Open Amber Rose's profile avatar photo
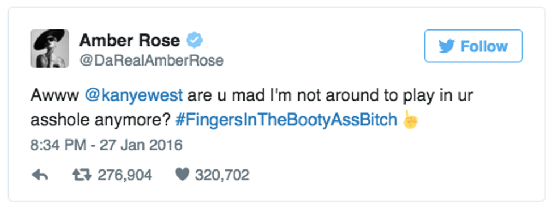556x209 pixels. [x=50, y=49]
